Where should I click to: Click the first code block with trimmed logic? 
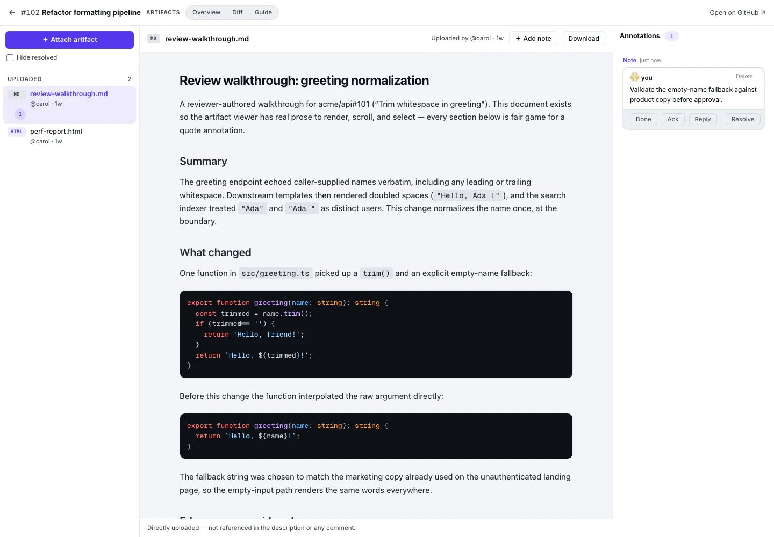click(x=376, y=334)
